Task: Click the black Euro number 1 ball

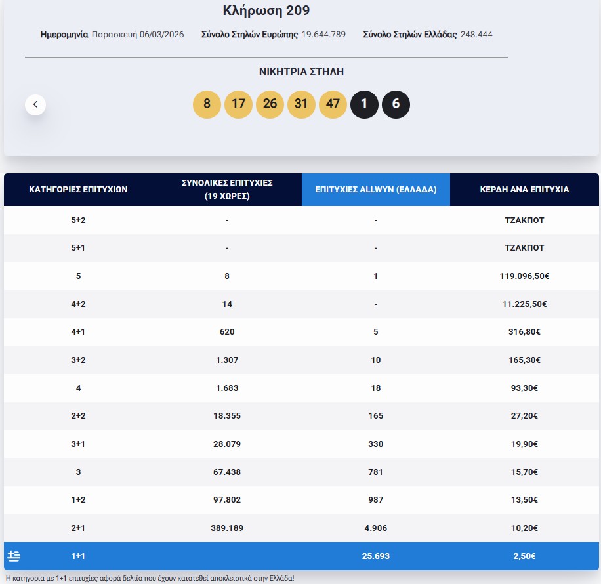Action: (364, 104)
